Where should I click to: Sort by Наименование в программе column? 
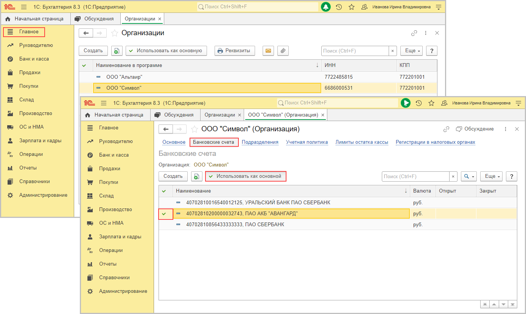pos(207,65)
